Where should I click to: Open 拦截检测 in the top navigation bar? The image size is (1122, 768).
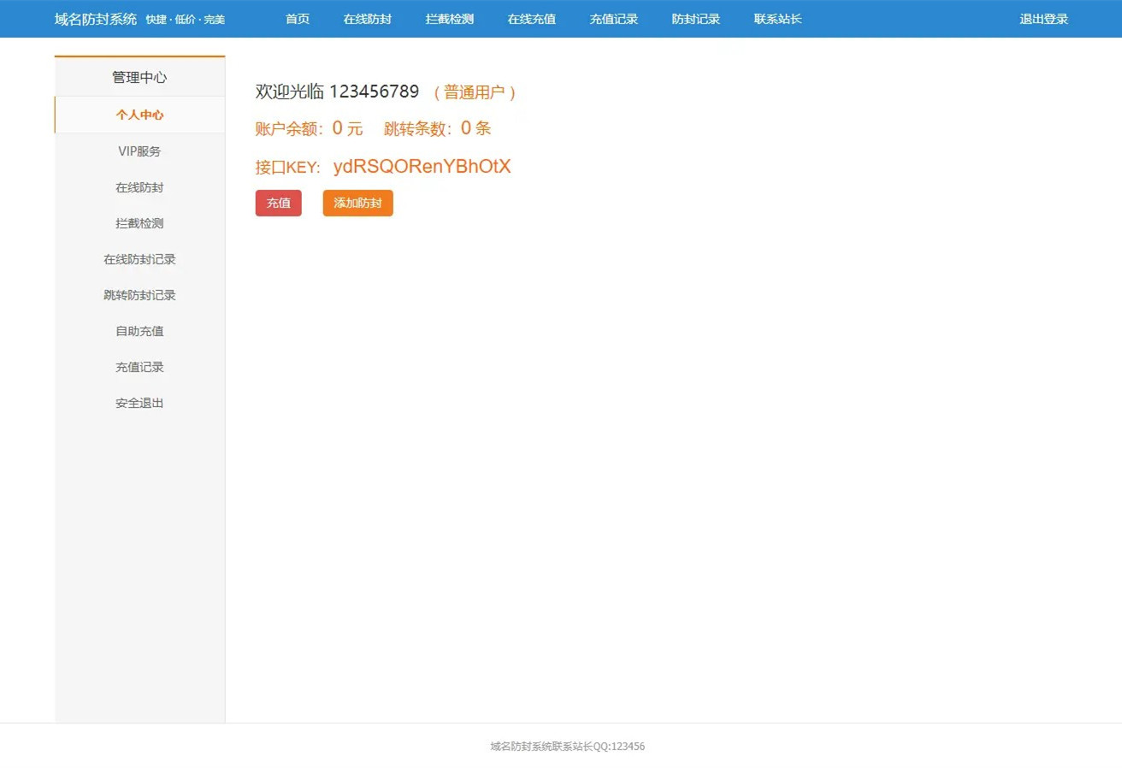click(450, 19)
